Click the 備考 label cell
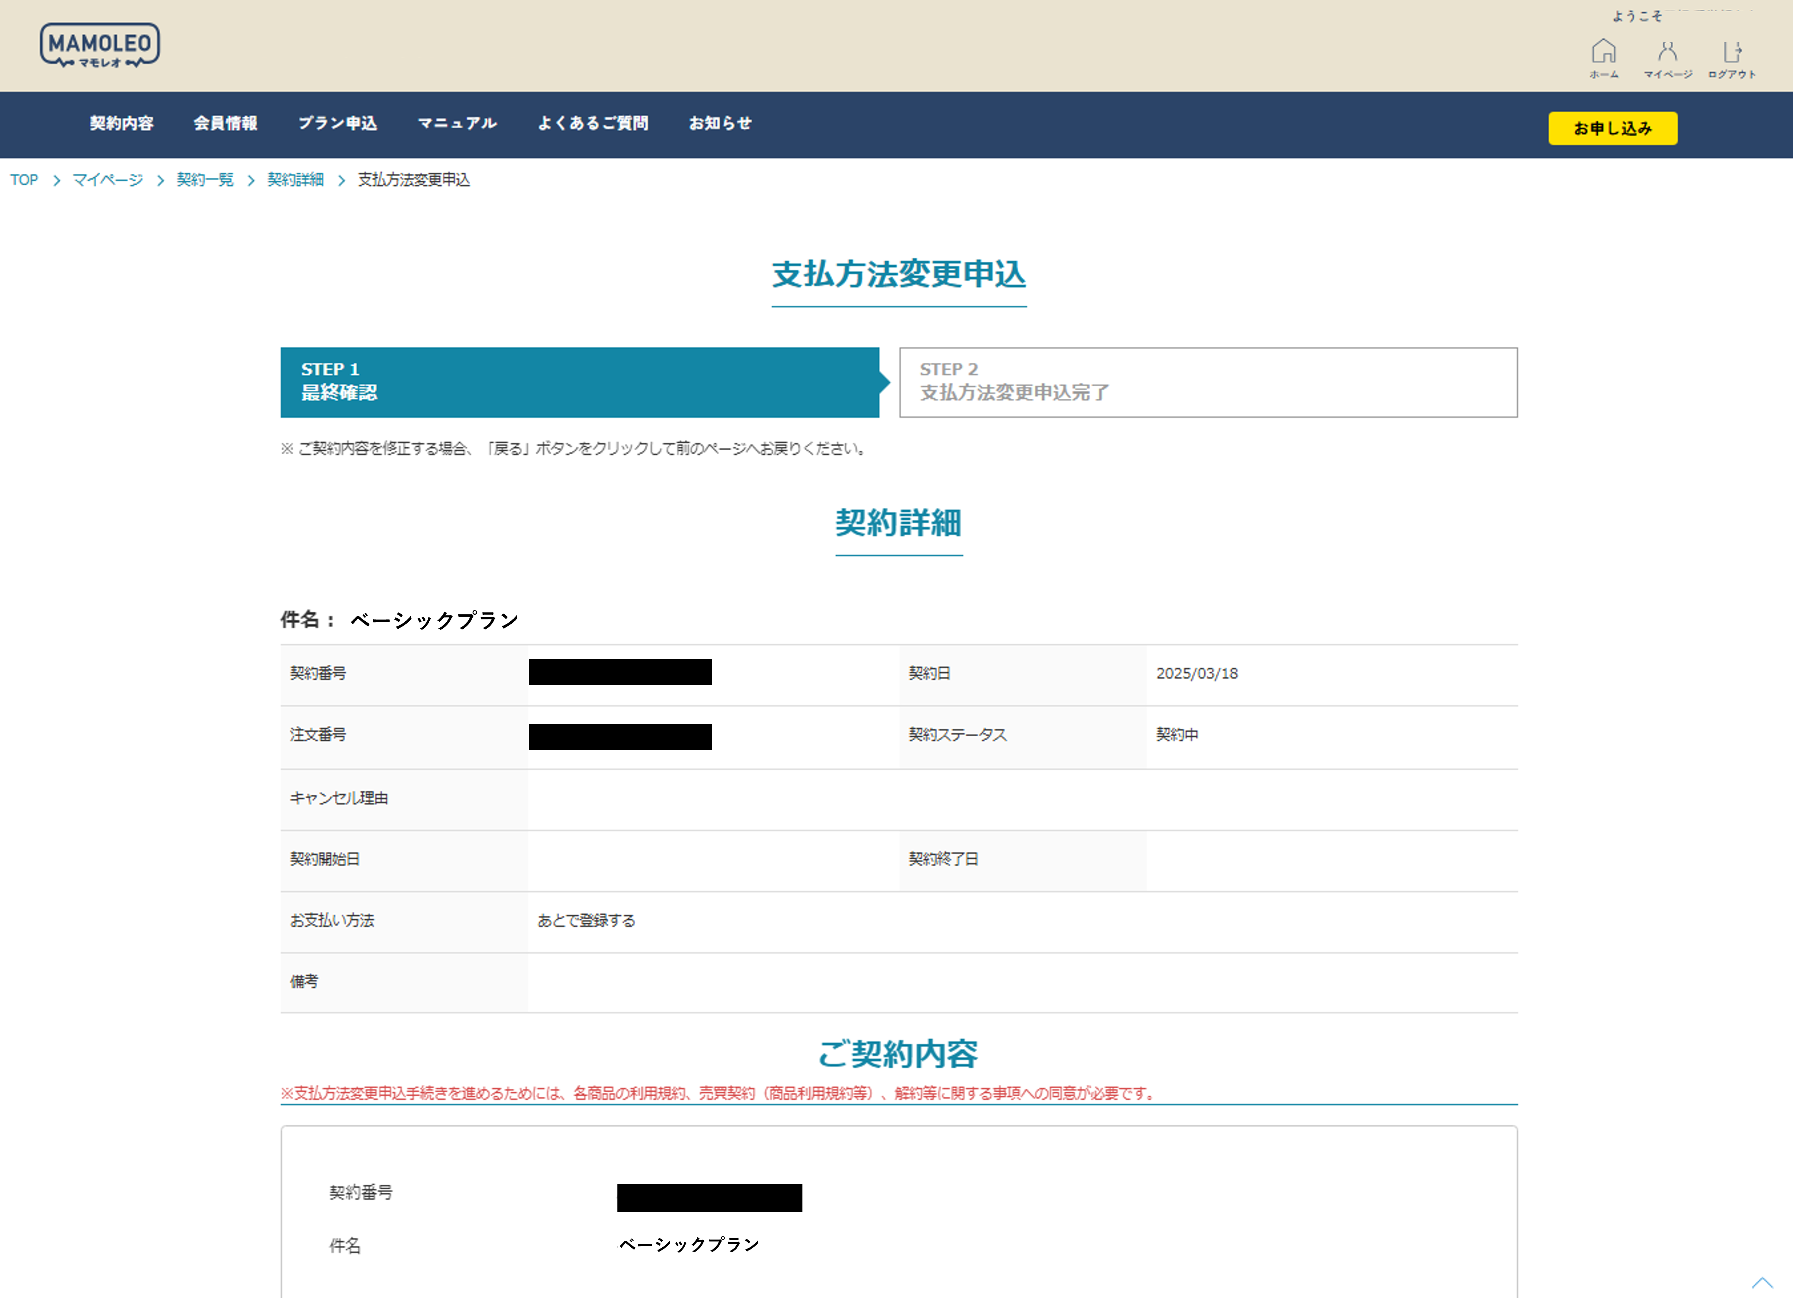 [x=404, y=983]
